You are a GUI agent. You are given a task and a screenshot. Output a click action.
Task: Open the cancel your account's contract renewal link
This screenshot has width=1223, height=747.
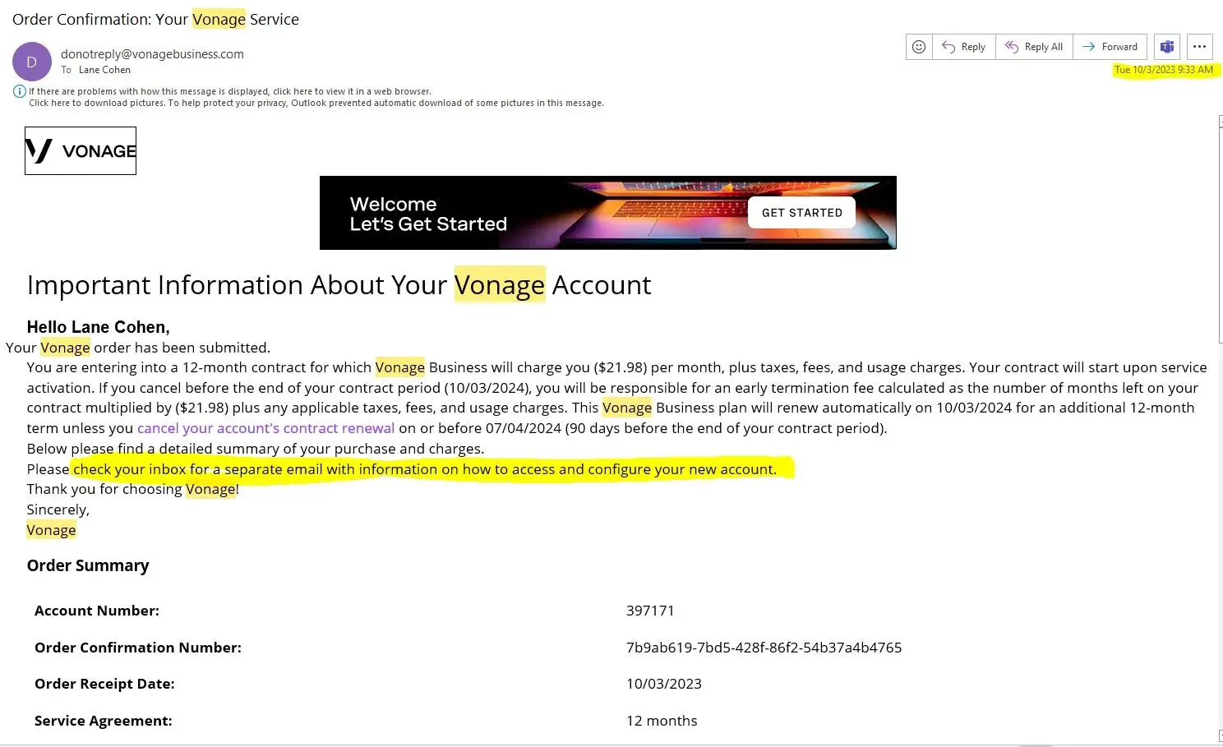(265, 428)
